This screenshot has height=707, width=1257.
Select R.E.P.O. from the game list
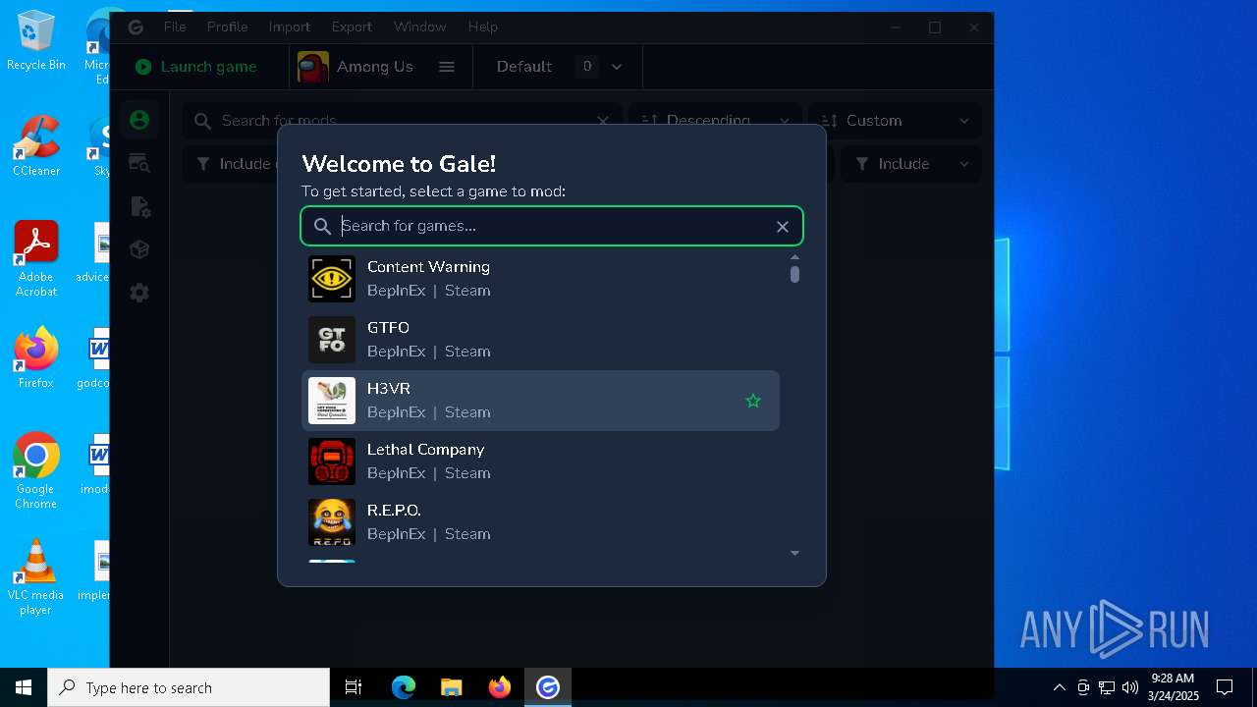[540, 522]
